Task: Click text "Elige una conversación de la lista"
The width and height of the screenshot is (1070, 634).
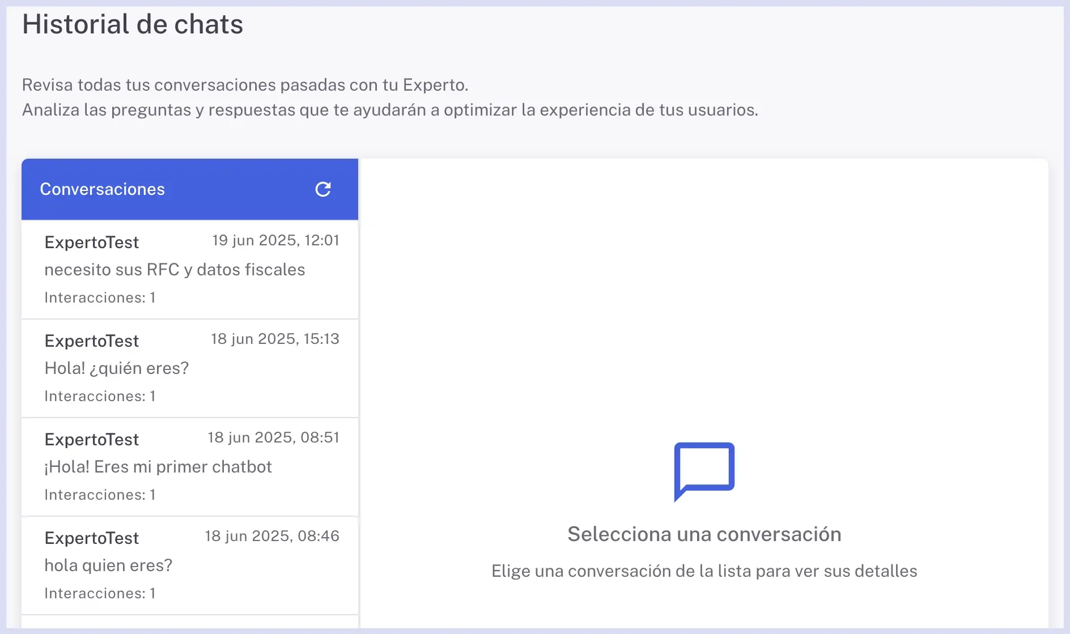Action: coord(621,571)
